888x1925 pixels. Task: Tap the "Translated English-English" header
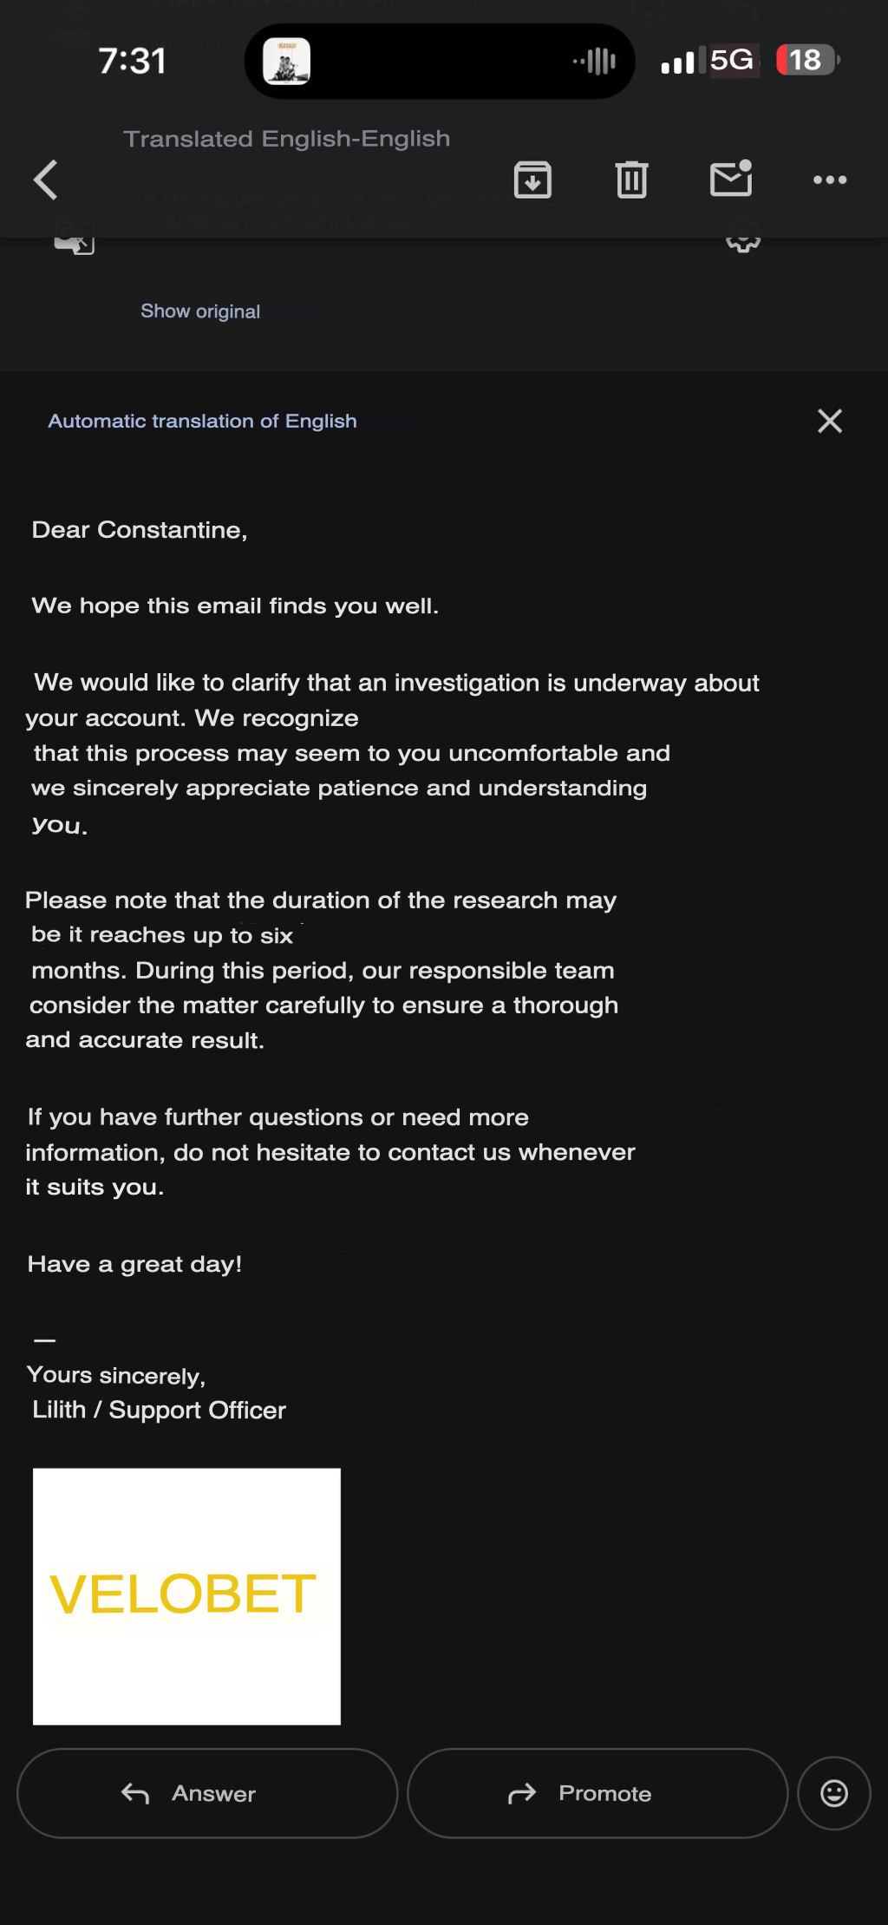[287, 139]
